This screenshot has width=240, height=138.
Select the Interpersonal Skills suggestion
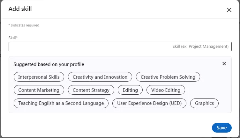click(39, 77)
